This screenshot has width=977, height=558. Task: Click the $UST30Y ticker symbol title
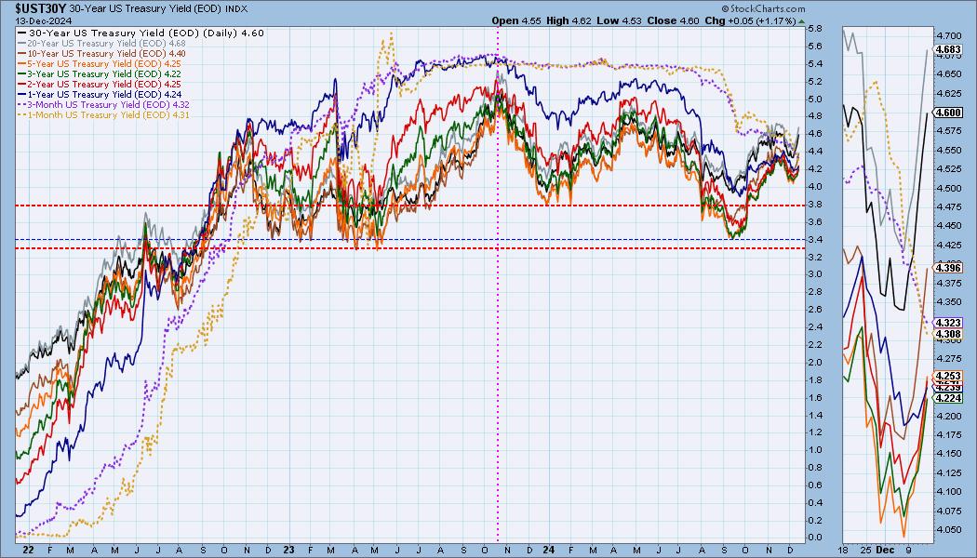coord(41,8)
